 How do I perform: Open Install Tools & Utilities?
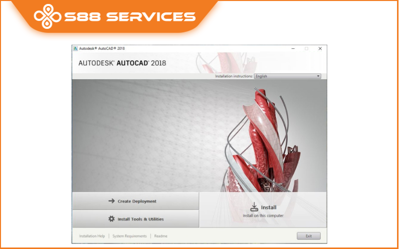tap(136, 219)
